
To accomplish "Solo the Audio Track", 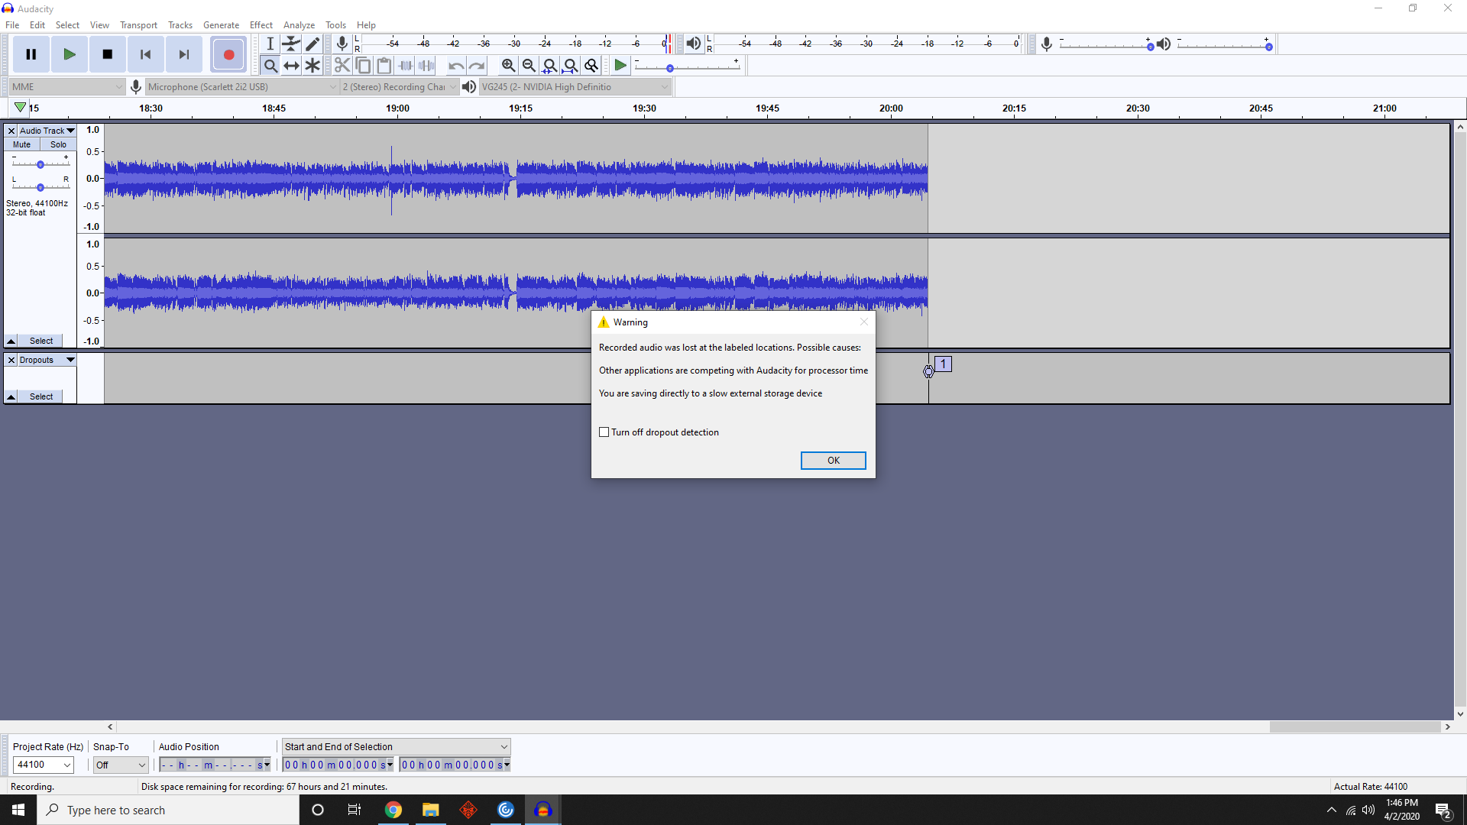I will (x=58, y=144).
